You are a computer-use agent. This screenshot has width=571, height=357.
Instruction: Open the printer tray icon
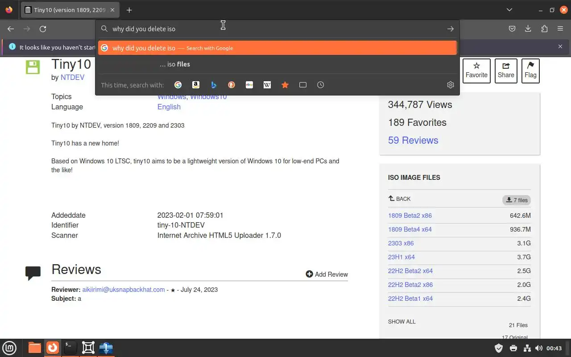(513, 348)
